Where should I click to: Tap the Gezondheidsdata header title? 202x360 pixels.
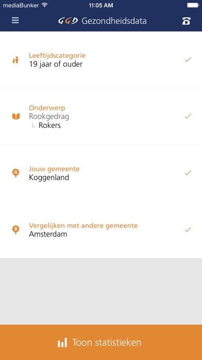click(114, 21)
